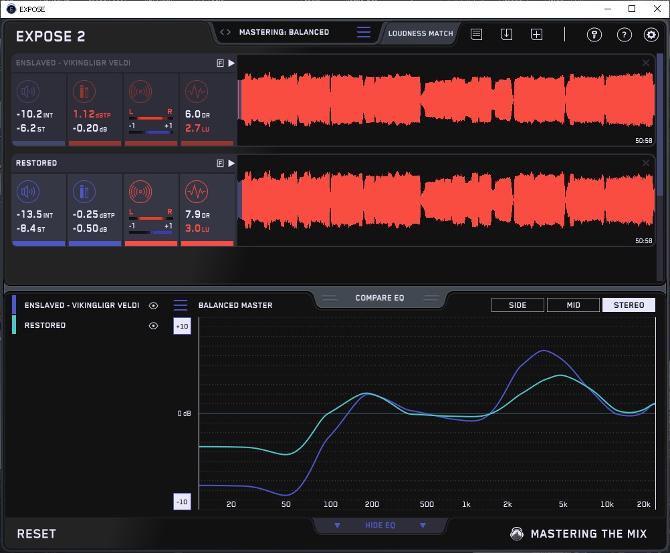Click the stereo field icon in Restored track
The height and width of the screenshot is (553, 670).
(140, 192)
